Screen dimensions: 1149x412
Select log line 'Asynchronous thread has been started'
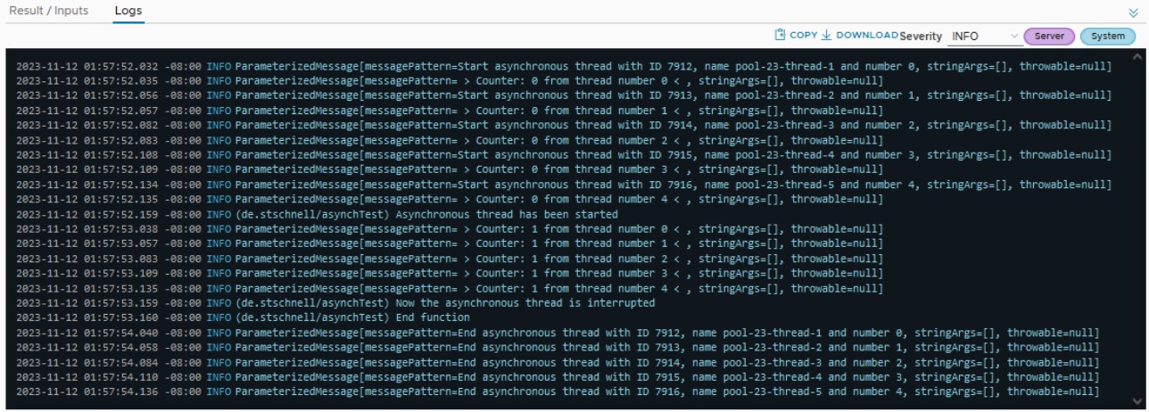coord(317,214)
